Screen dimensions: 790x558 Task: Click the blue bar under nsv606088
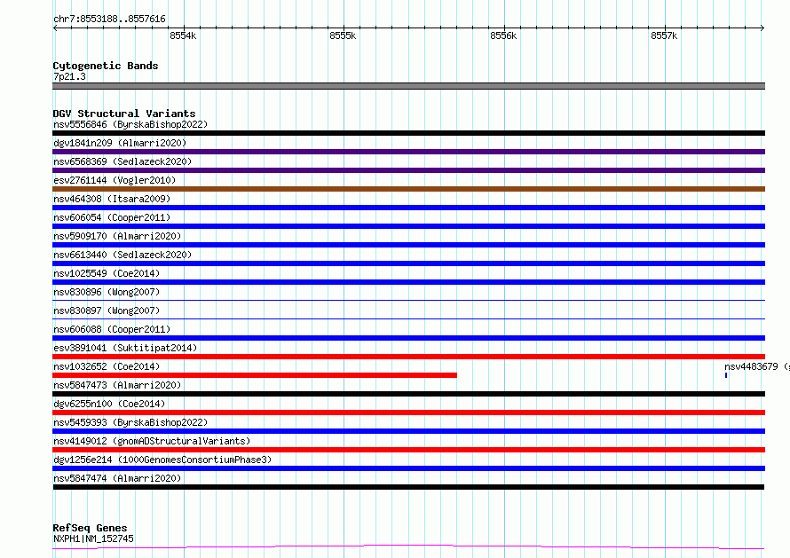[x=408, y=338]
